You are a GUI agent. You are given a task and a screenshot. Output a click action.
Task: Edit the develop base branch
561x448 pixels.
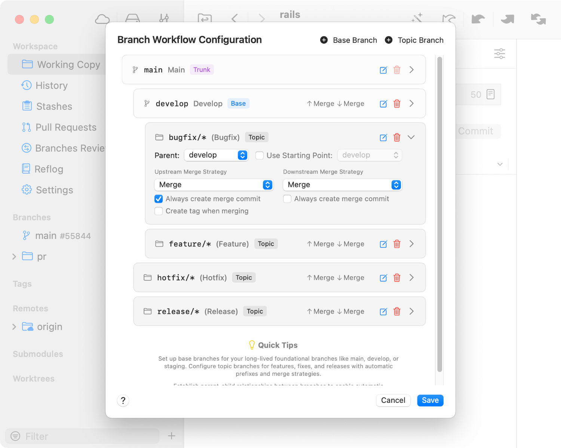(x=383, y=103)
